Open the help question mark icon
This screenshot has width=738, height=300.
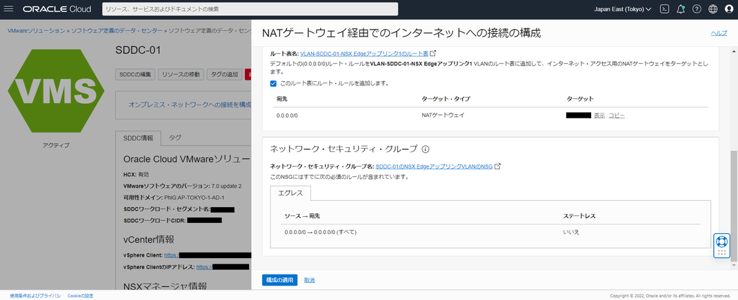point(697,9)
